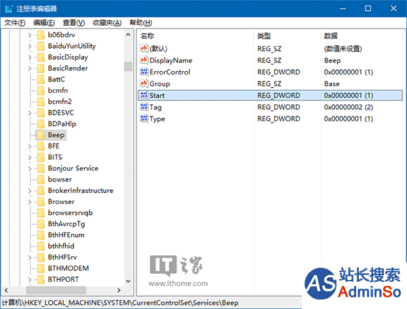Click the BITS folder icon

pyautogui.click(x=41, y=157)
